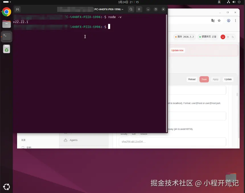This screenshot has height=193, width=245.
Task: Open Chrome three-dot menu
Action: click(x=236, y=20)
